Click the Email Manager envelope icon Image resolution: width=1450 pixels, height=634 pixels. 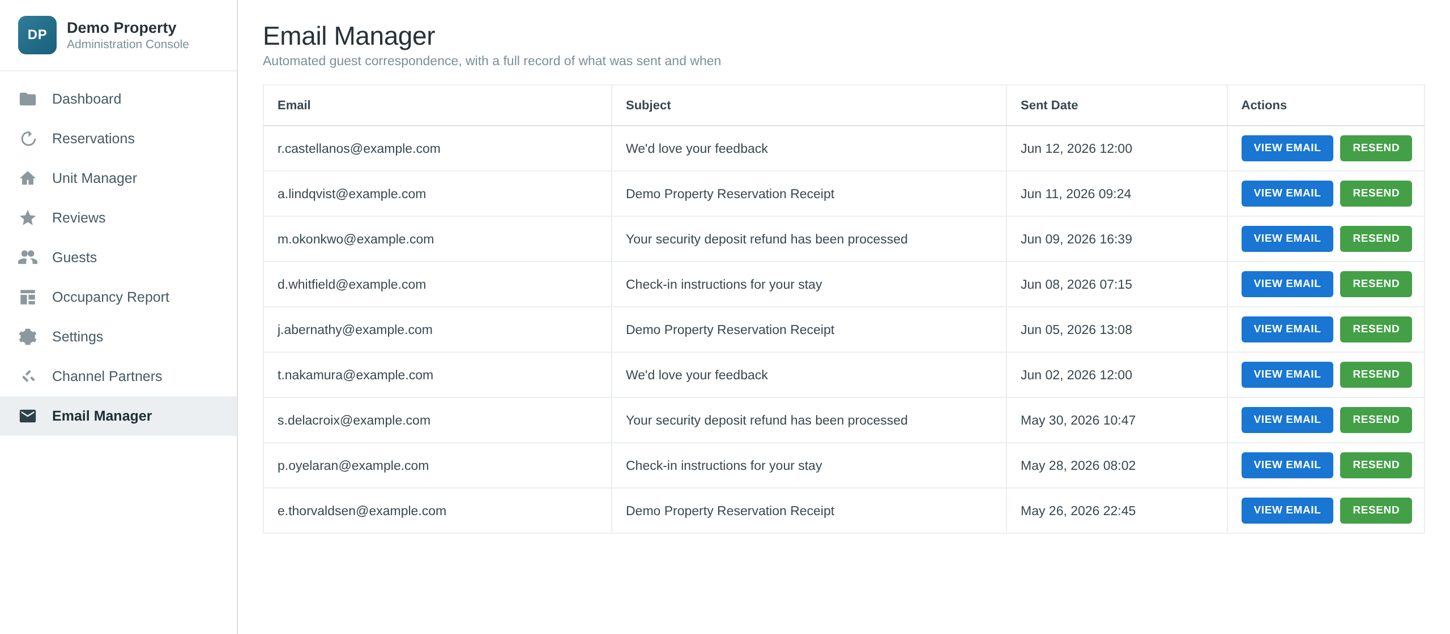tap(28, 416)
